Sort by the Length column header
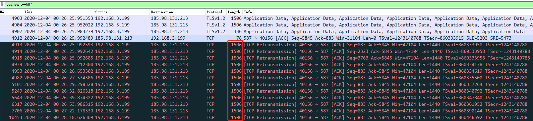 click(x=234, y=12)
